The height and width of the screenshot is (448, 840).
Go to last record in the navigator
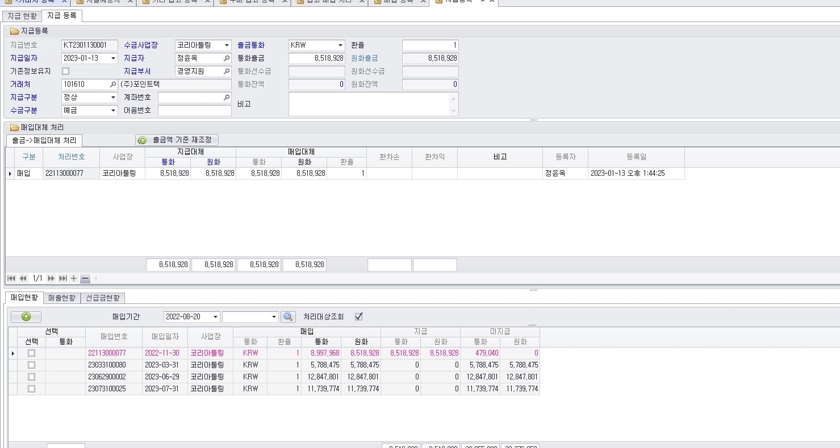[63, 278]
